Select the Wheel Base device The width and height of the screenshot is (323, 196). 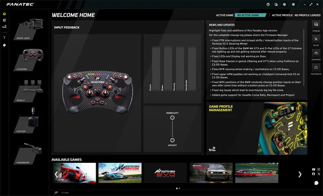pos(29,29)
